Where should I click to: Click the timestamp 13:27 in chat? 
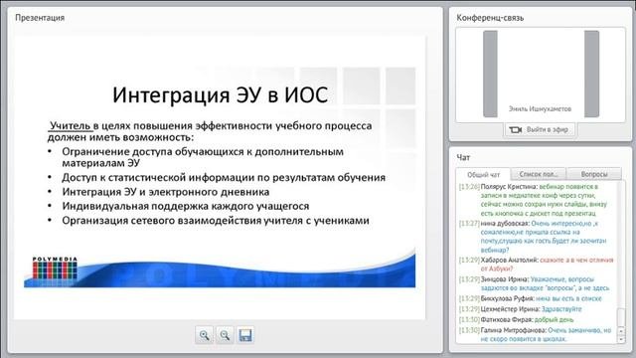469,223
